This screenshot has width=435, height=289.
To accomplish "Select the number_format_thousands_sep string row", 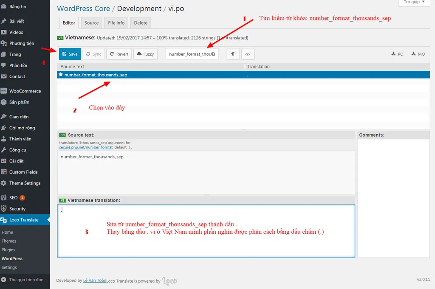I will 96,75.
